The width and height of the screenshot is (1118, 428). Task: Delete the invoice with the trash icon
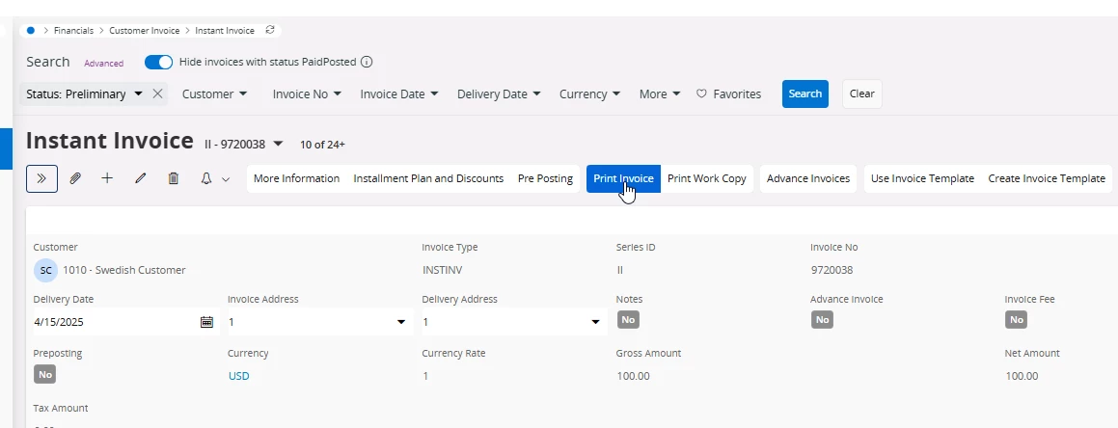(x=174, y=178)
